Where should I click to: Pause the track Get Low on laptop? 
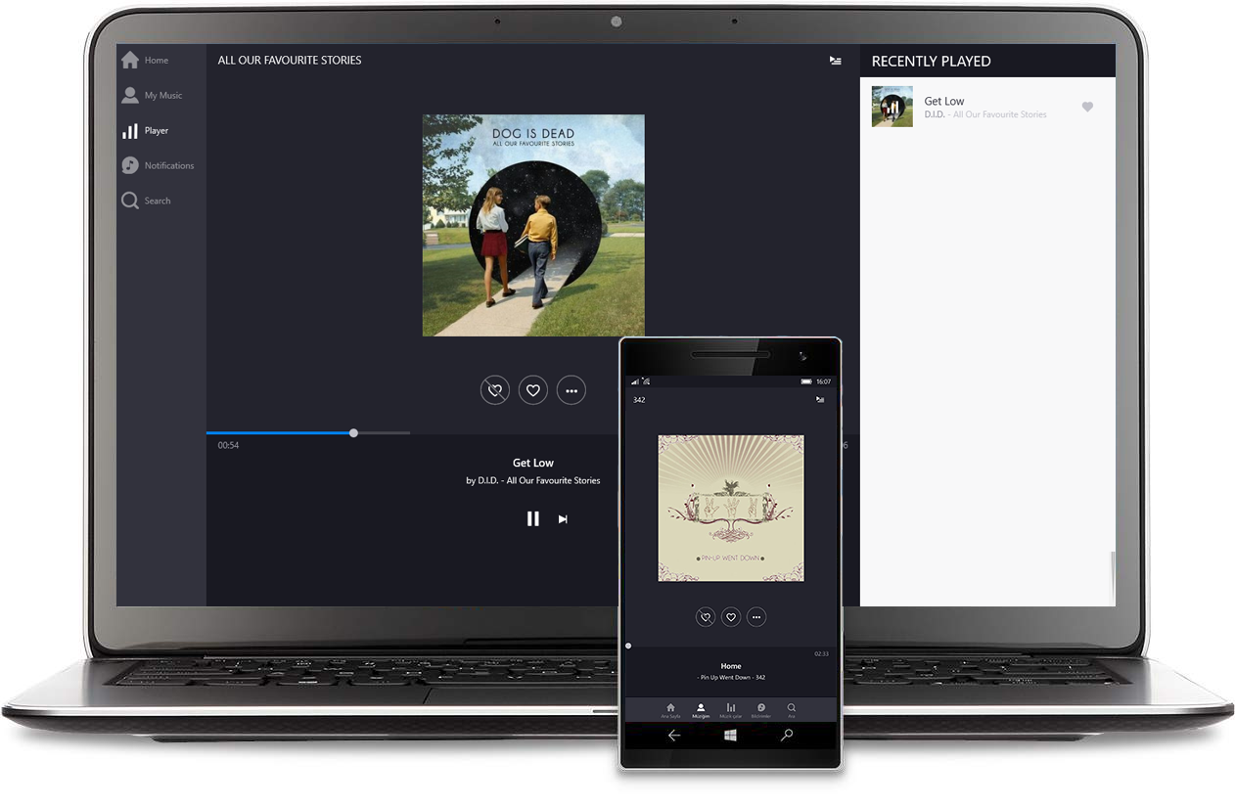(x=532, y=518)
